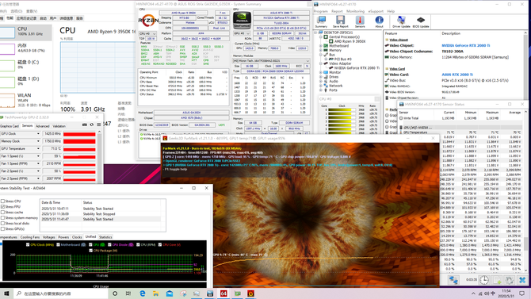531x299 pixels.
Task: Click the sensor clock timer icon
Action: pos(484,280)
